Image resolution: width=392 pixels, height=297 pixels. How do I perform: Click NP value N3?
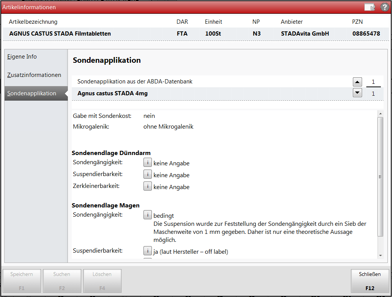coord(257,34)
